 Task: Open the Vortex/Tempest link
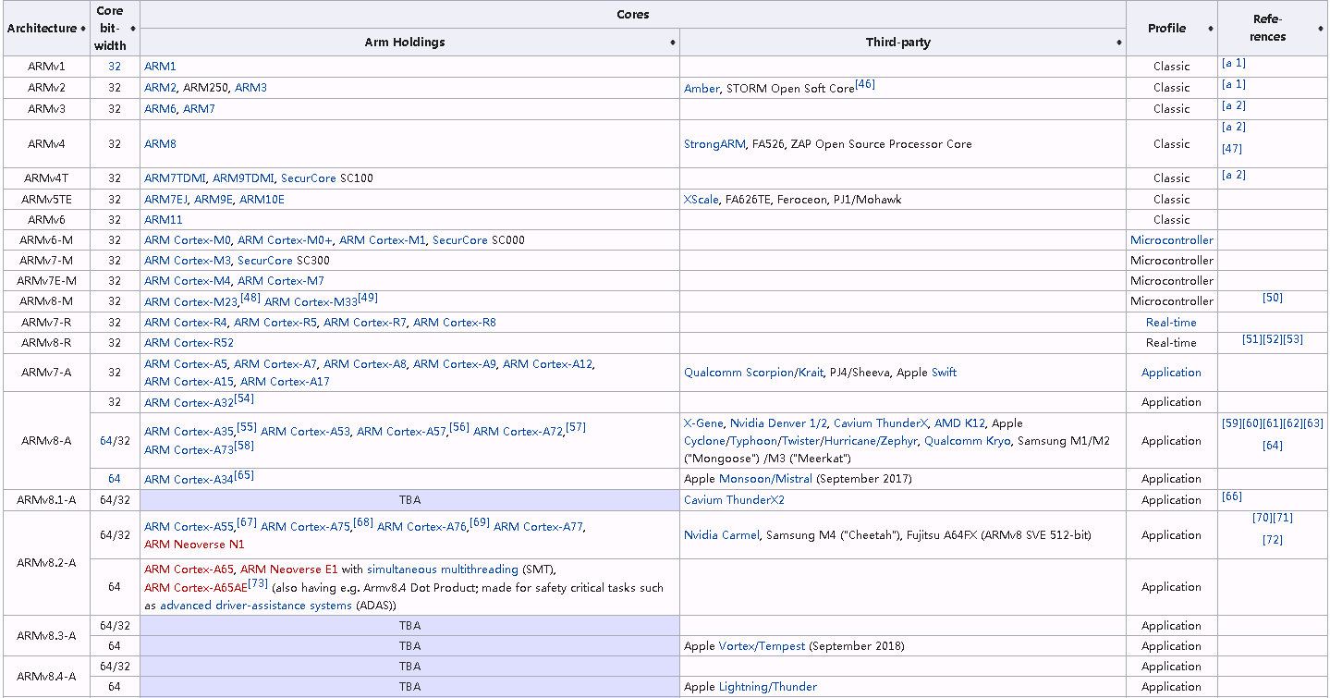click(762, 646)
